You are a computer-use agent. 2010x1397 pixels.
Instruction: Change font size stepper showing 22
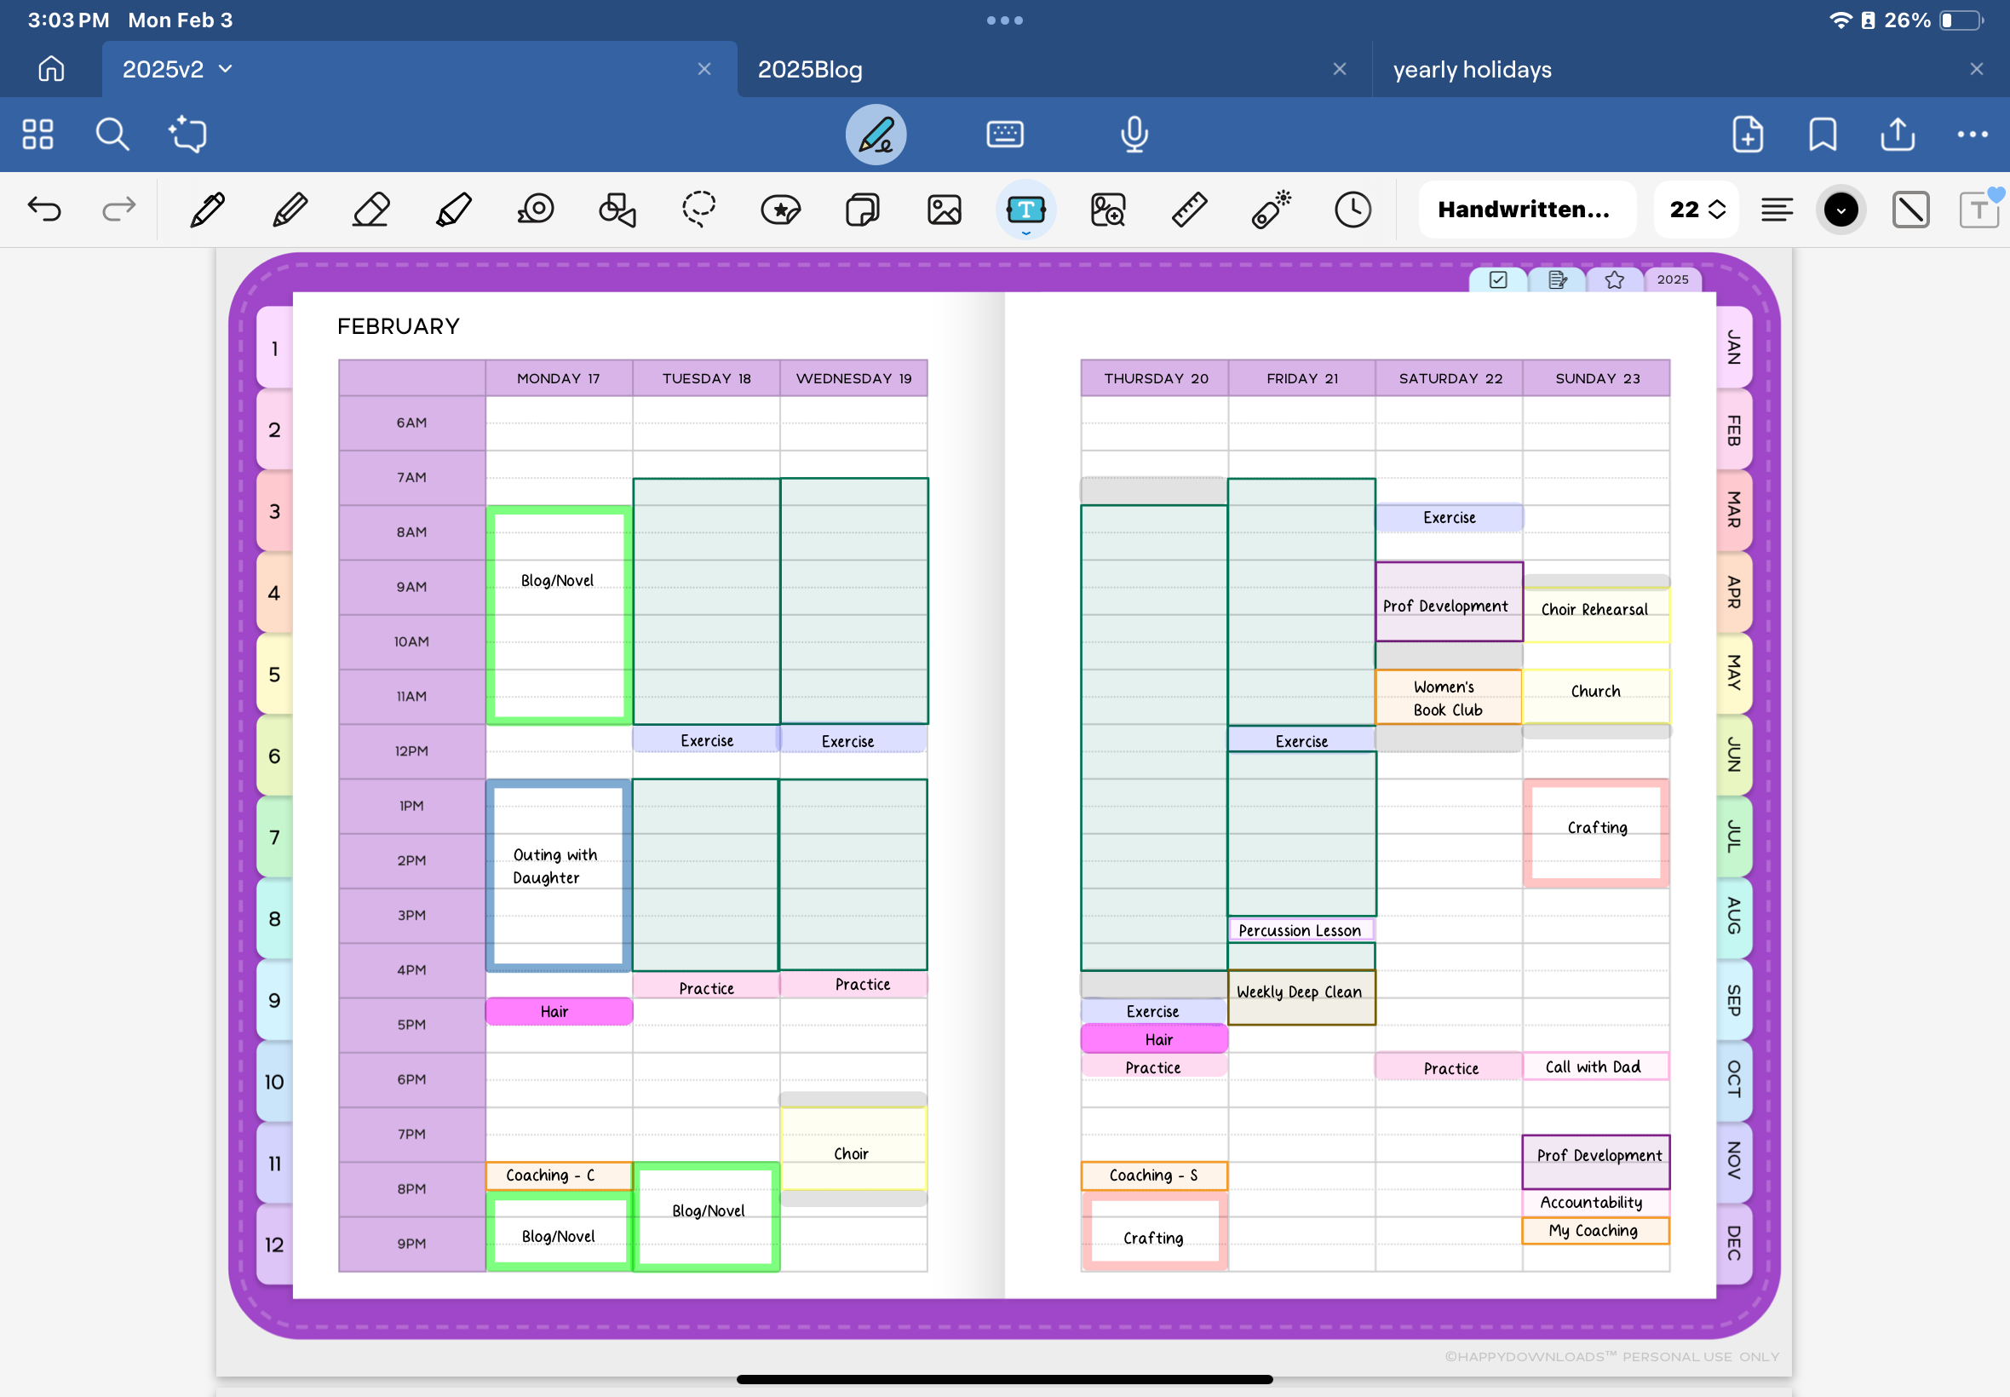pos(1696,210)
